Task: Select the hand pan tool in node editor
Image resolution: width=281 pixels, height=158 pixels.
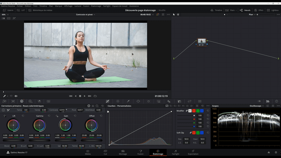Action: pos(178,14)
